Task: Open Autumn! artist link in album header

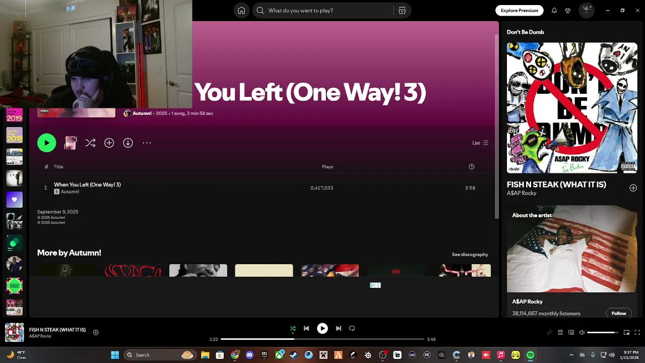Action: coord(142,113)
